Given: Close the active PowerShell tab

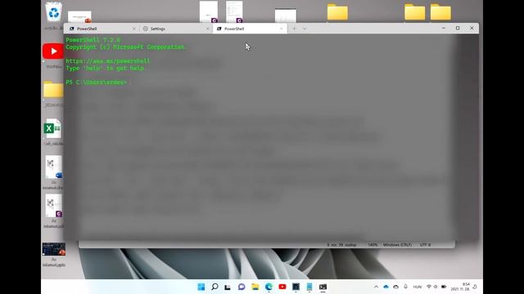Looking at the screenshot, I should click(x=282, y=29).
